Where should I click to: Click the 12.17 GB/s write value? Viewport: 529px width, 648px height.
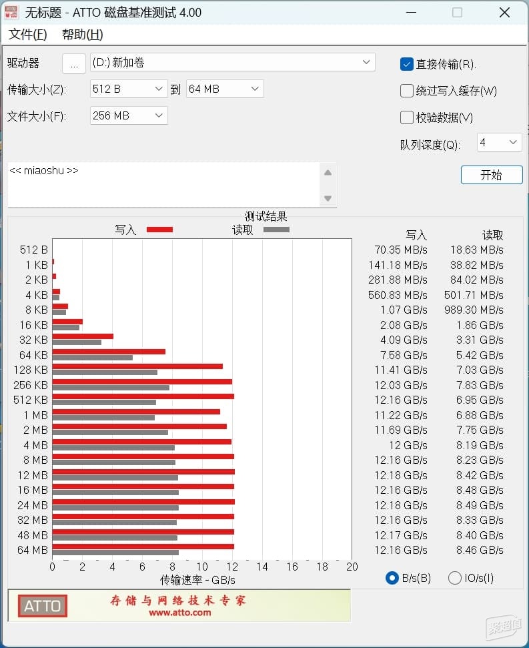point(400,535)
